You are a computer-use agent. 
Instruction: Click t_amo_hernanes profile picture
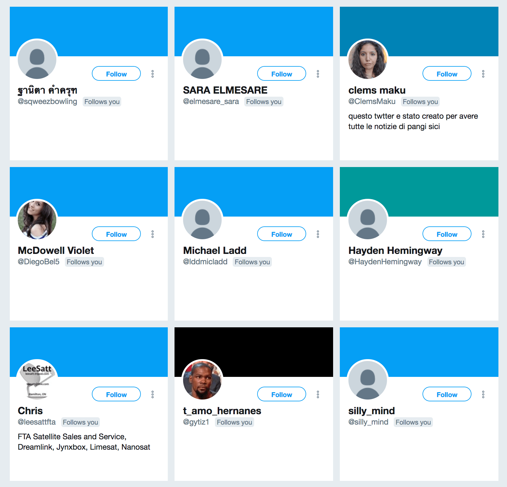(202, 380)
